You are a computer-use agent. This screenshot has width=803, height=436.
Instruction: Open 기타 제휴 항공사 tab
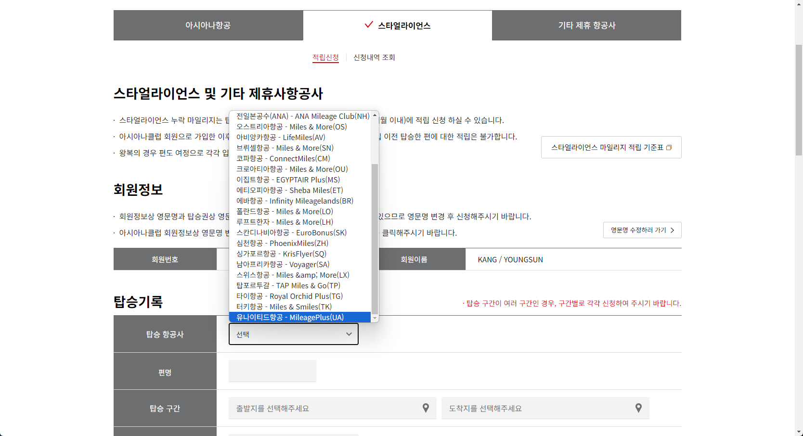point(586,26)
